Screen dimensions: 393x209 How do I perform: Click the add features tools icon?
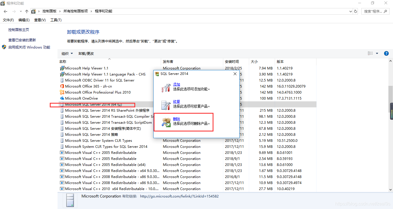[x=166, y=87]
